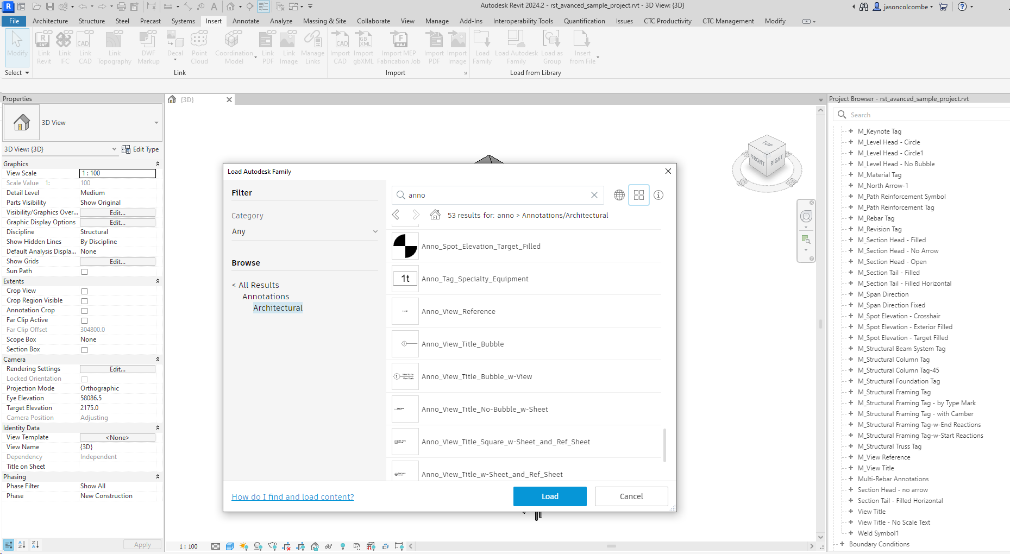The height and width of the screenshot is (554, 1010).
Task: Switch to the Annotate ribbon tab
Action: (x=246, y=21)
